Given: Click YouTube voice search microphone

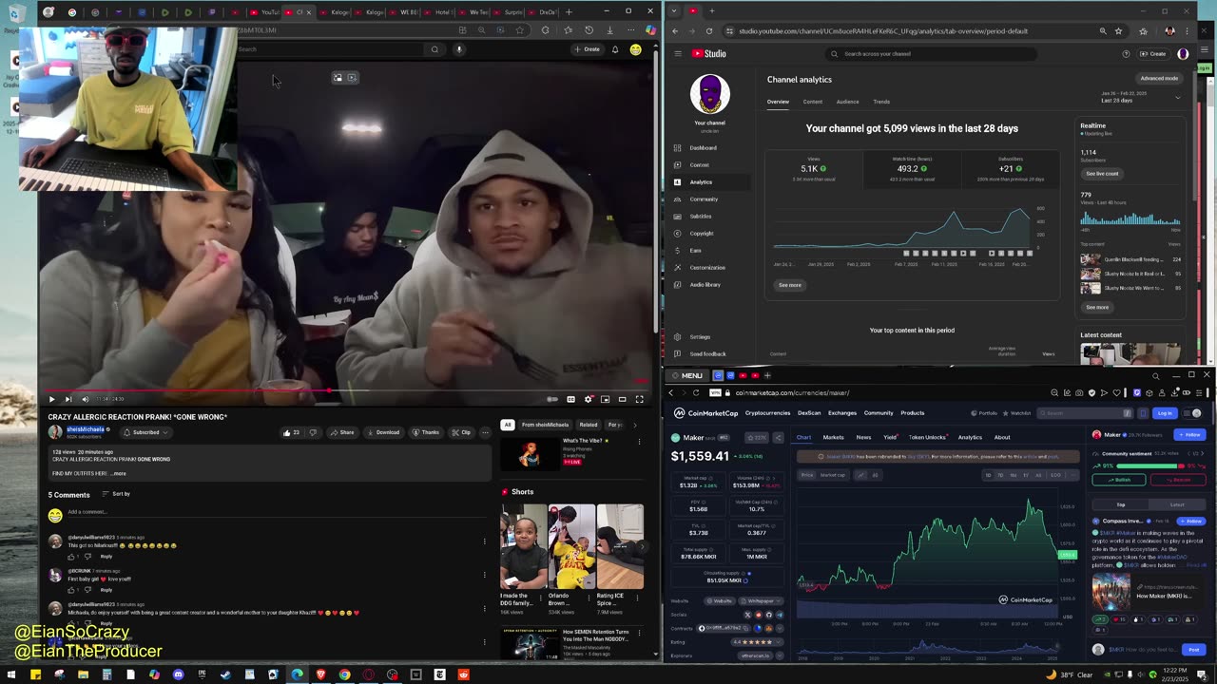Looking at the screenshot, I should (x=459, y=49).
